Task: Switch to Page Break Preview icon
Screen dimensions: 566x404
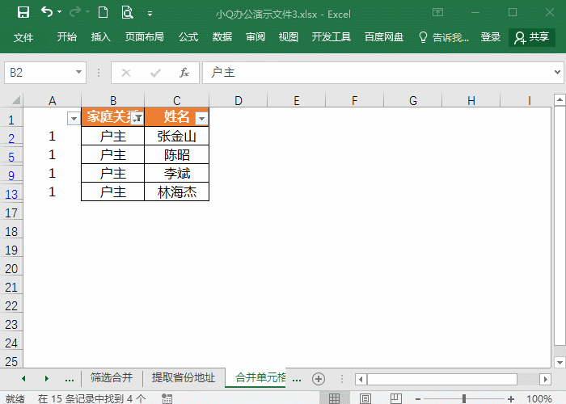Action: click(x=396, y=398)
